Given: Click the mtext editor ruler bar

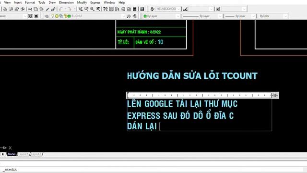Looking at the screenshot, I should pos(199,95).
